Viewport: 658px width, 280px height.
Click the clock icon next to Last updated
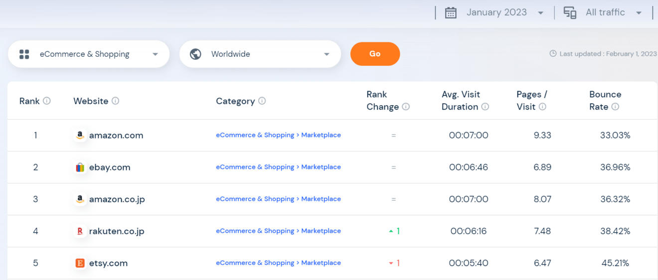(x=553, y=54)
